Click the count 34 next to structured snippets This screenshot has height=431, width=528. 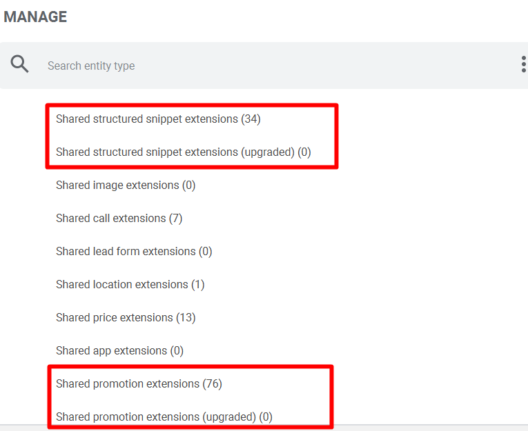[251, 119]
